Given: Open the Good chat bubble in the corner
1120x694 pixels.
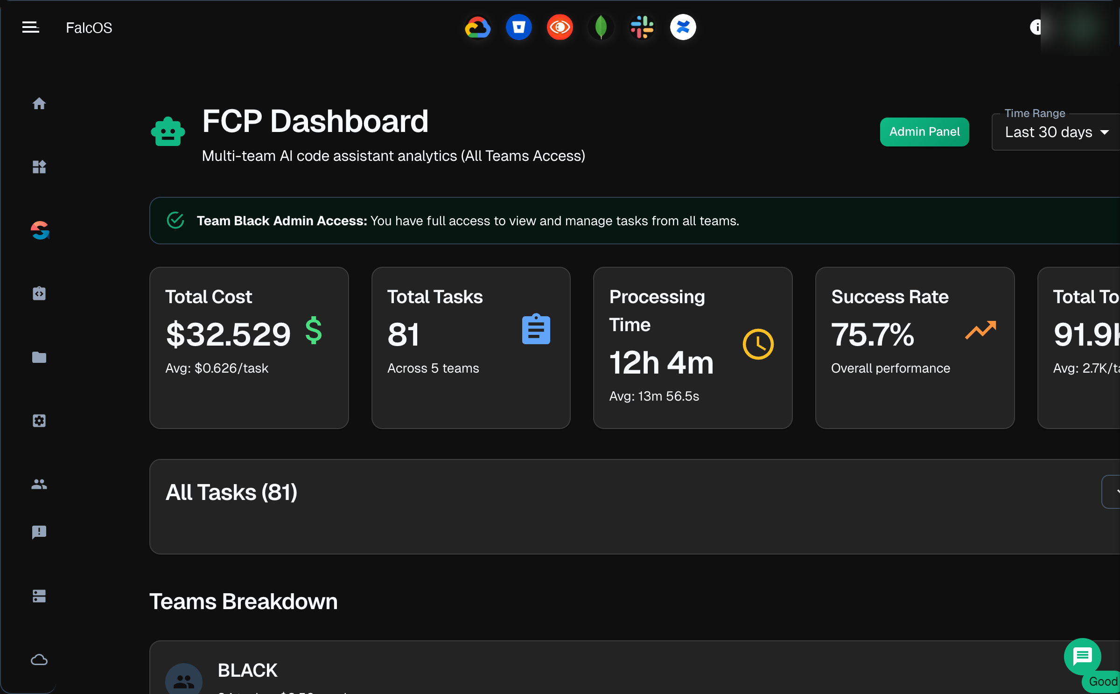Looking at the screenshot, I should [x=1083, y=658].
